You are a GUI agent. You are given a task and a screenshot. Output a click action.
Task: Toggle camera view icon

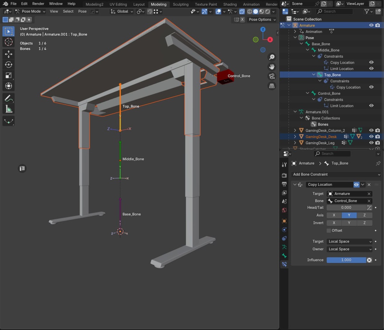[272, 76]
